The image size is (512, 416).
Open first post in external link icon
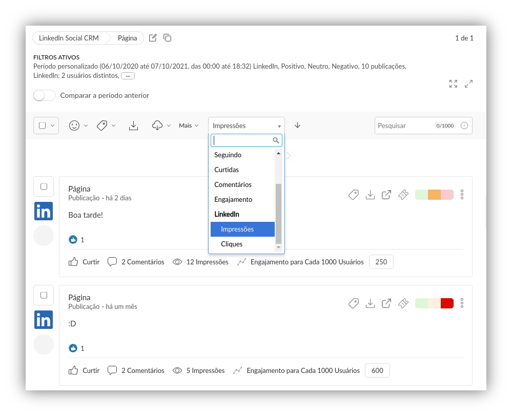(x=386, y=195)
